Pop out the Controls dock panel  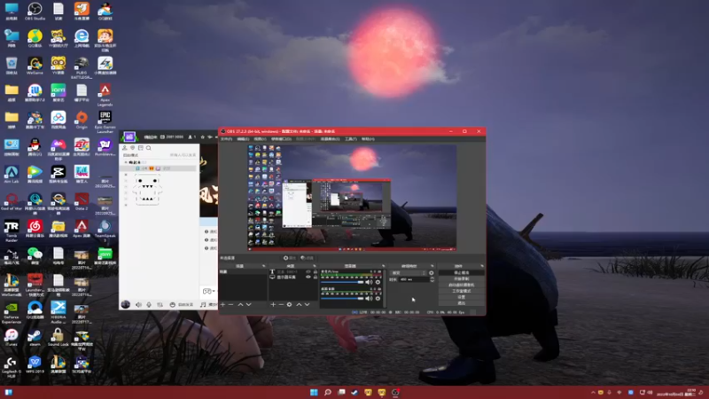point(481,266)
